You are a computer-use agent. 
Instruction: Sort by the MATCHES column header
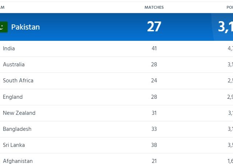[x=154, y=7]
